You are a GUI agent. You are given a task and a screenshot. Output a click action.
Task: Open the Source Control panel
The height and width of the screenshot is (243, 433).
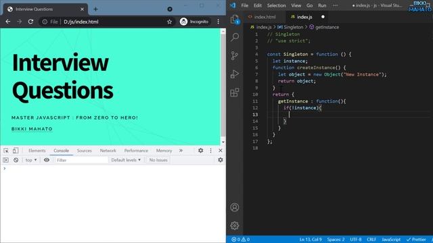click(235, 55)
